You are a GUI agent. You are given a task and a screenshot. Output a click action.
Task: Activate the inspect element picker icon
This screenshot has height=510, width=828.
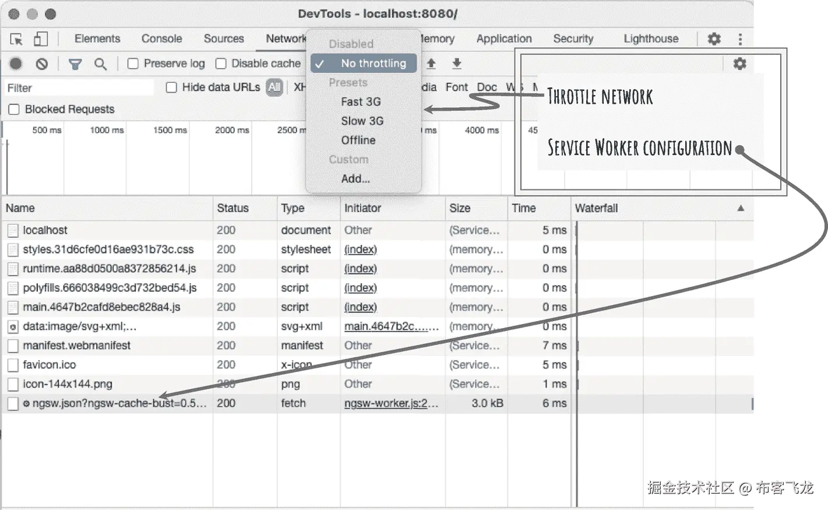coord(16,39)
